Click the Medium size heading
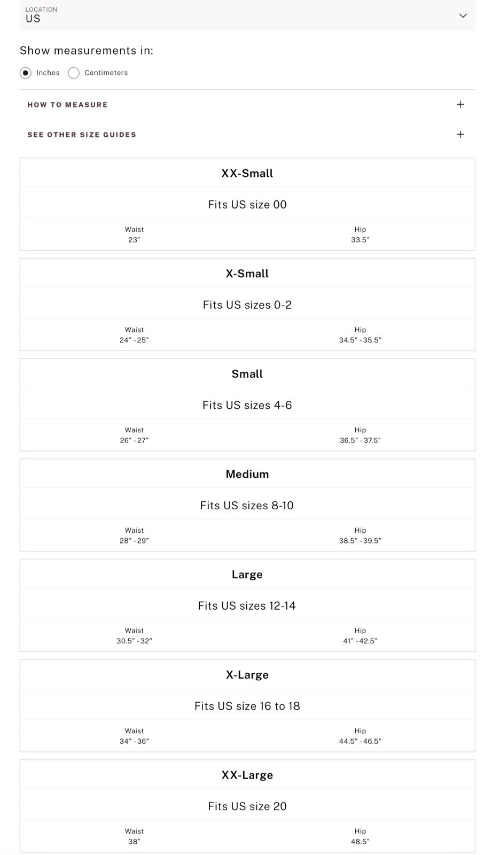This screenshot has height=855, width=492. [x=247, y=474]
